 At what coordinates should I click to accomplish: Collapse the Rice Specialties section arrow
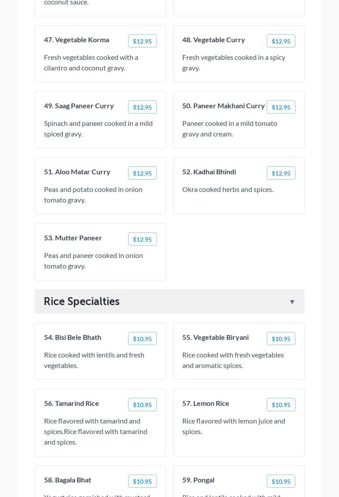292,302
